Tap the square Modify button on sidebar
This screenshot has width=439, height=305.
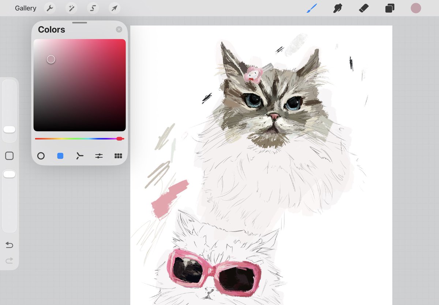tap(9, 156)
